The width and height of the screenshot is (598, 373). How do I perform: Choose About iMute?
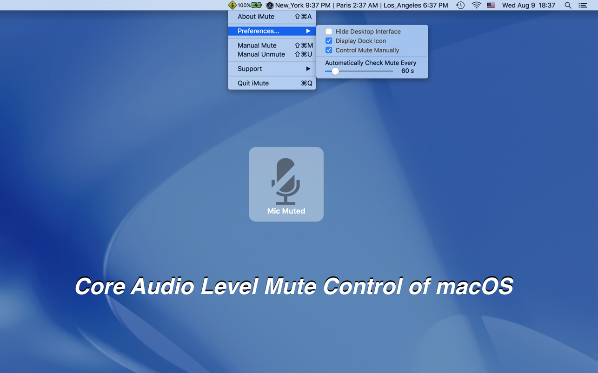click(272, 17)
